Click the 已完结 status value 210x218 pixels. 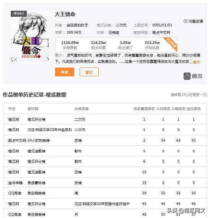(x=114, y=32)
